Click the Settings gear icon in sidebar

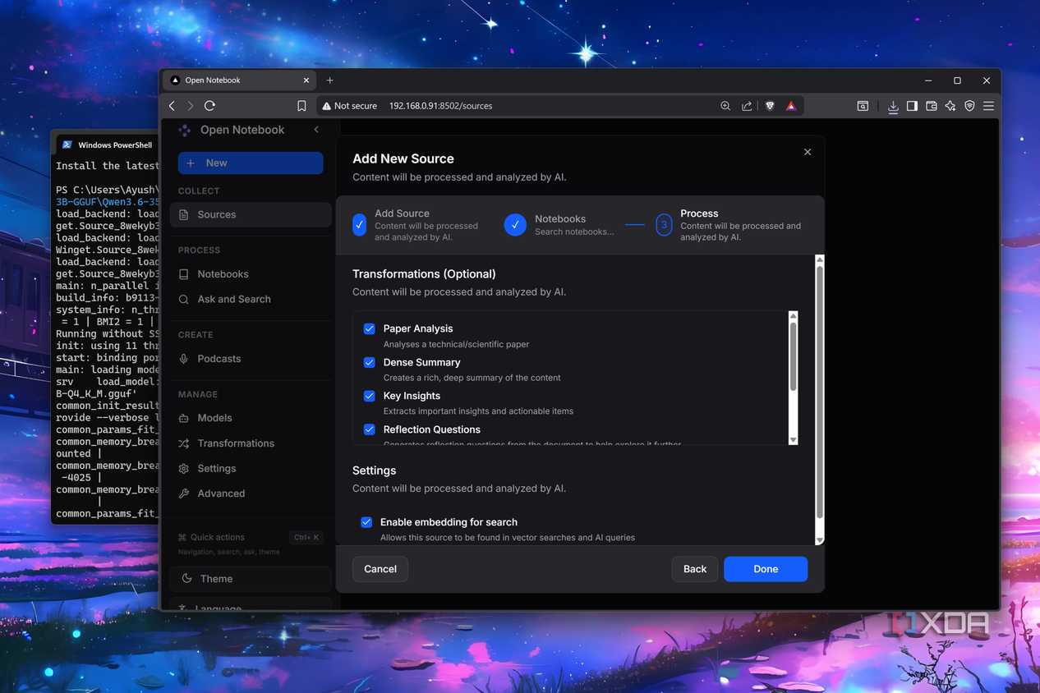184,468
